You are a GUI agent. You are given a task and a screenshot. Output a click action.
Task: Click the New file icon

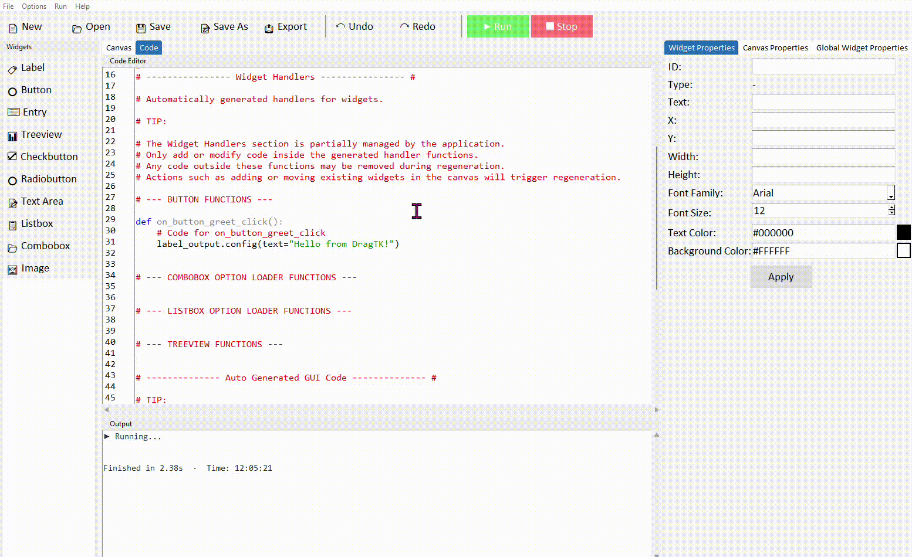[13, 28]
